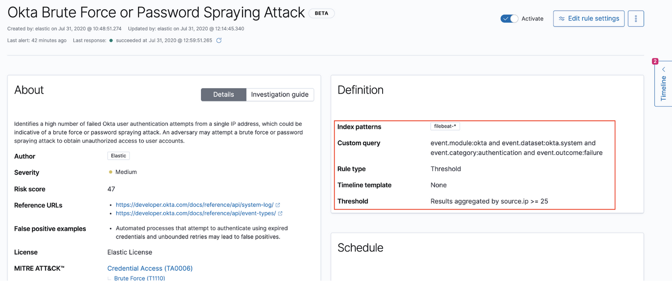Screen dimensions: 672x281
Task: Open the three-dot more actions menu
Action: click(x=636, y=19)
